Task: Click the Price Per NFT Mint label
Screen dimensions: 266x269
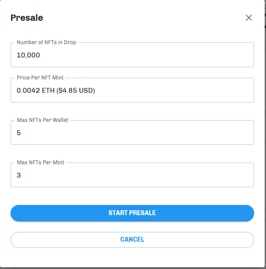Action: [x=40, y=78]
